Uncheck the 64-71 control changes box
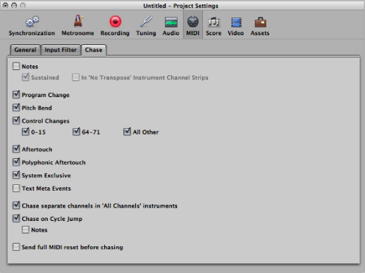365x273 pixels. (x=76, y=132)
